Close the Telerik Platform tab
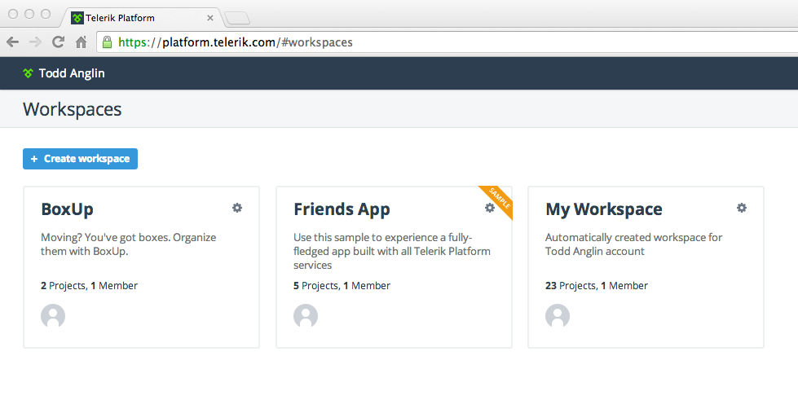 pyautogui.click(x=210, y=18)
